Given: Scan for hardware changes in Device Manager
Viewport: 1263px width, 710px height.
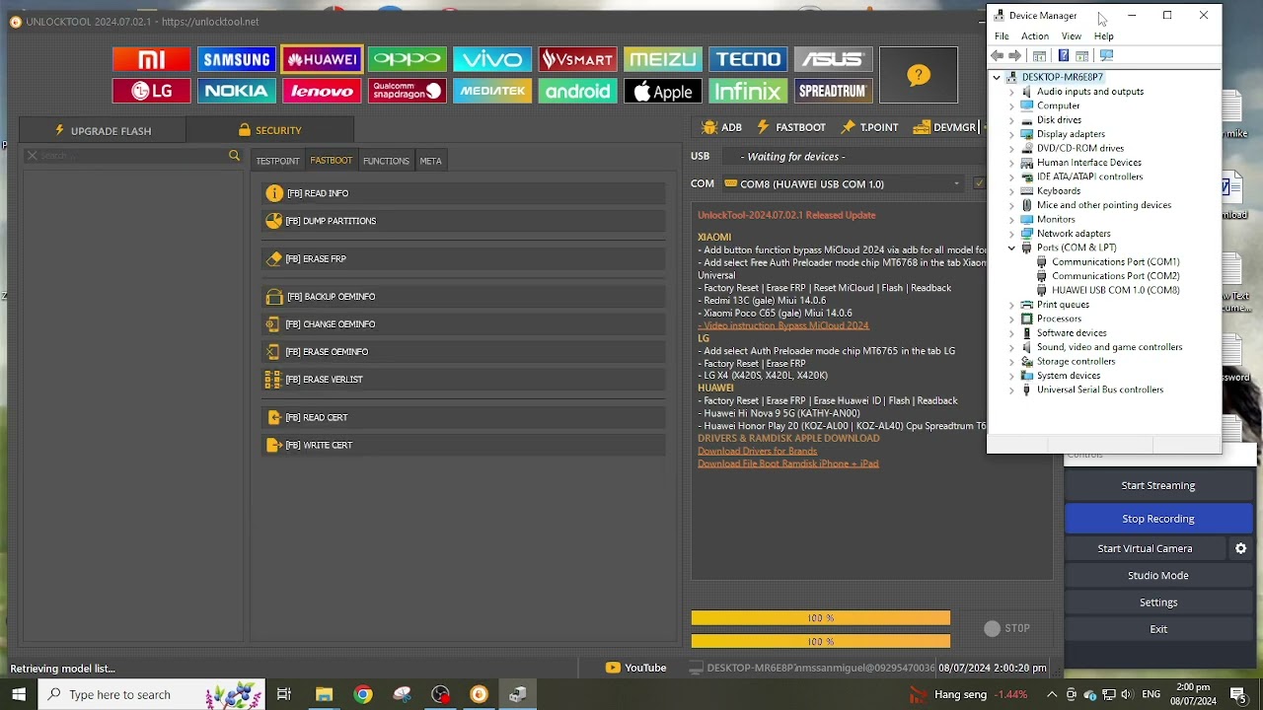Looking at the screenshot, I should point(1106,56).
